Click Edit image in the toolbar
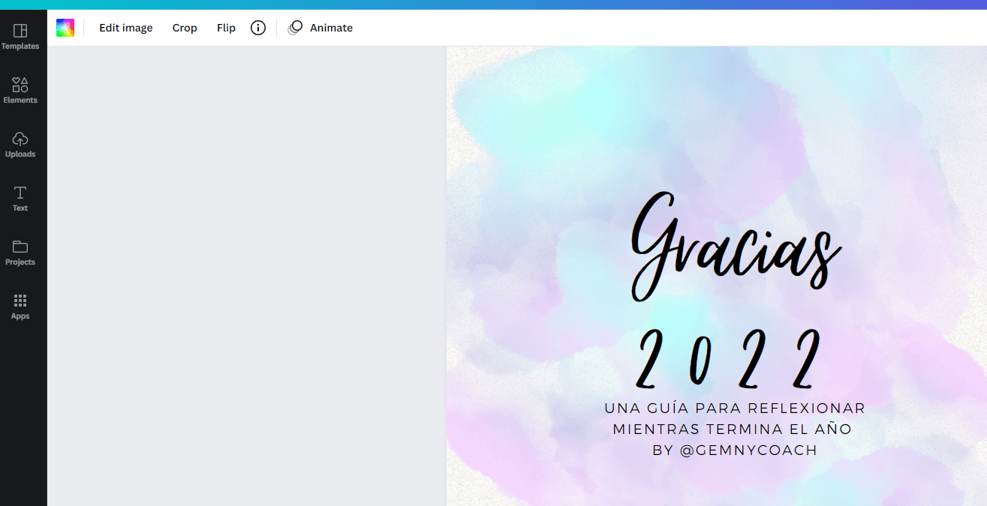Screen dimensions: 987x506 click(x=126, y=28)
